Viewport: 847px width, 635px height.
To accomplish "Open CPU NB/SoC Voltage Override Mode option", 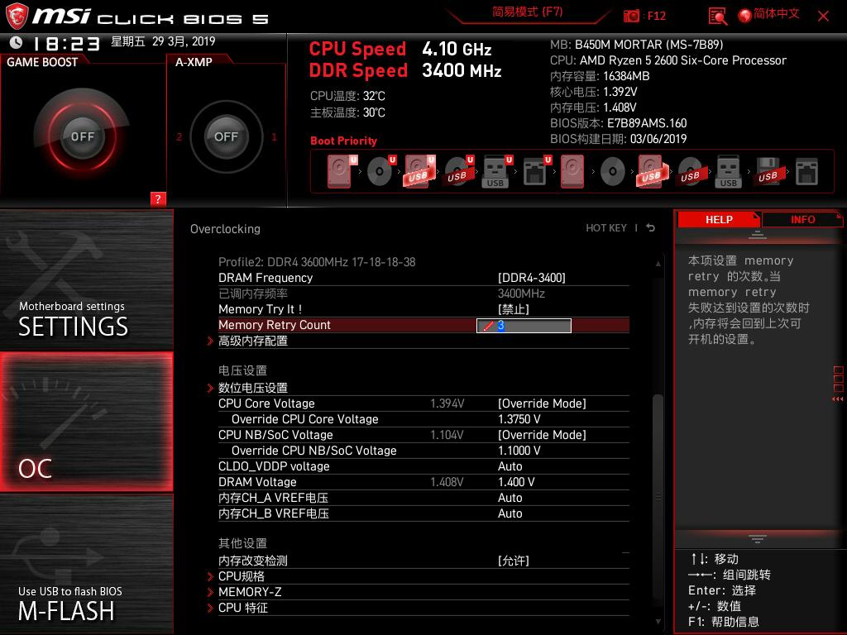I will (x=542, y=435).
